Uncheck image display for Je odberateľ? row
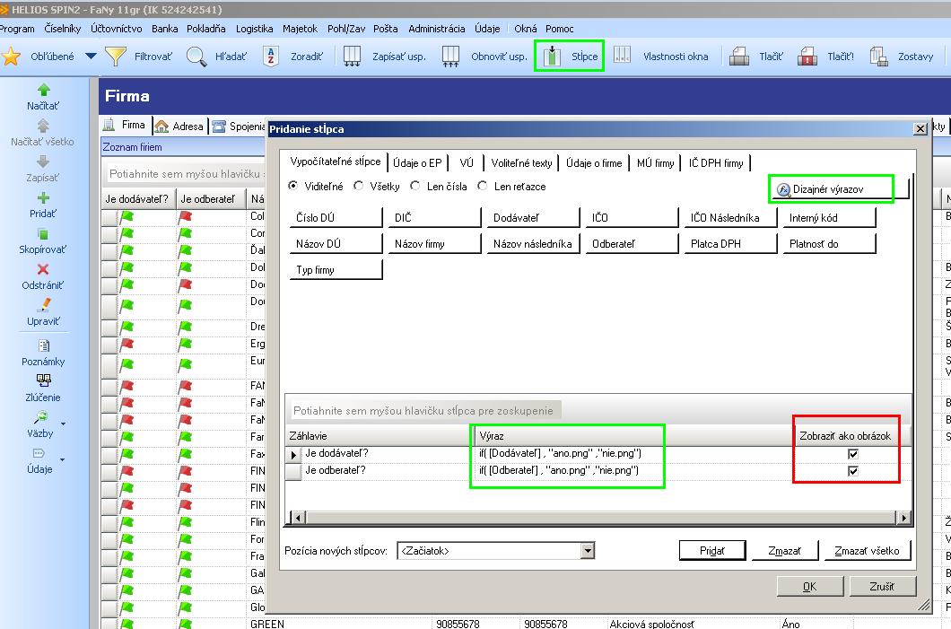This screenshot has width=951, height=629. point(852,471)
